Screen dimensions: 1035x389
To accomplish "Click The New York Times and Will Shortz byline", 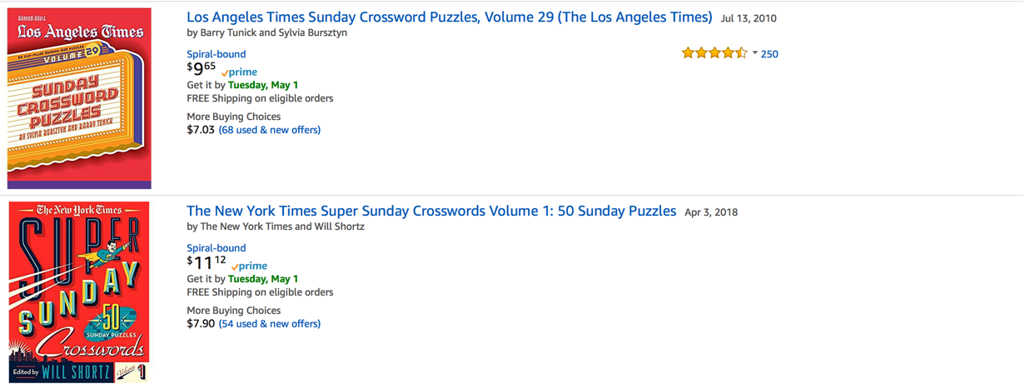I will coord(275,227).
